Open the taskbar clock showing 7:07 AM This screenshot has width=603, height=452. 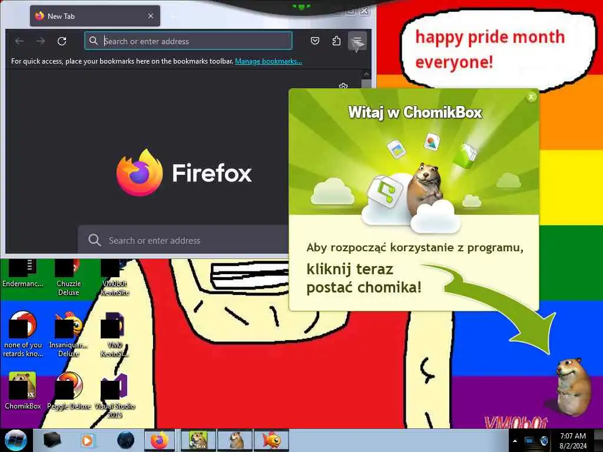[x=573, y=441]
